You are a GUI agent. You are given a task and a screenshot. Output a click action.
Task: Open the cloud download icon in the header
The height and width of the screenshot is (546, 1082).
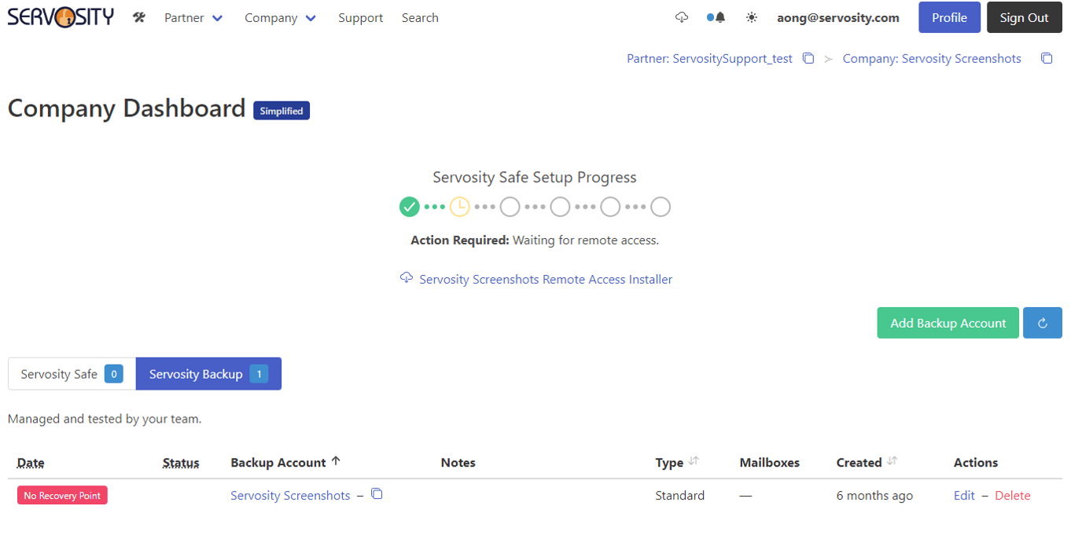click(x=681, y=16)
